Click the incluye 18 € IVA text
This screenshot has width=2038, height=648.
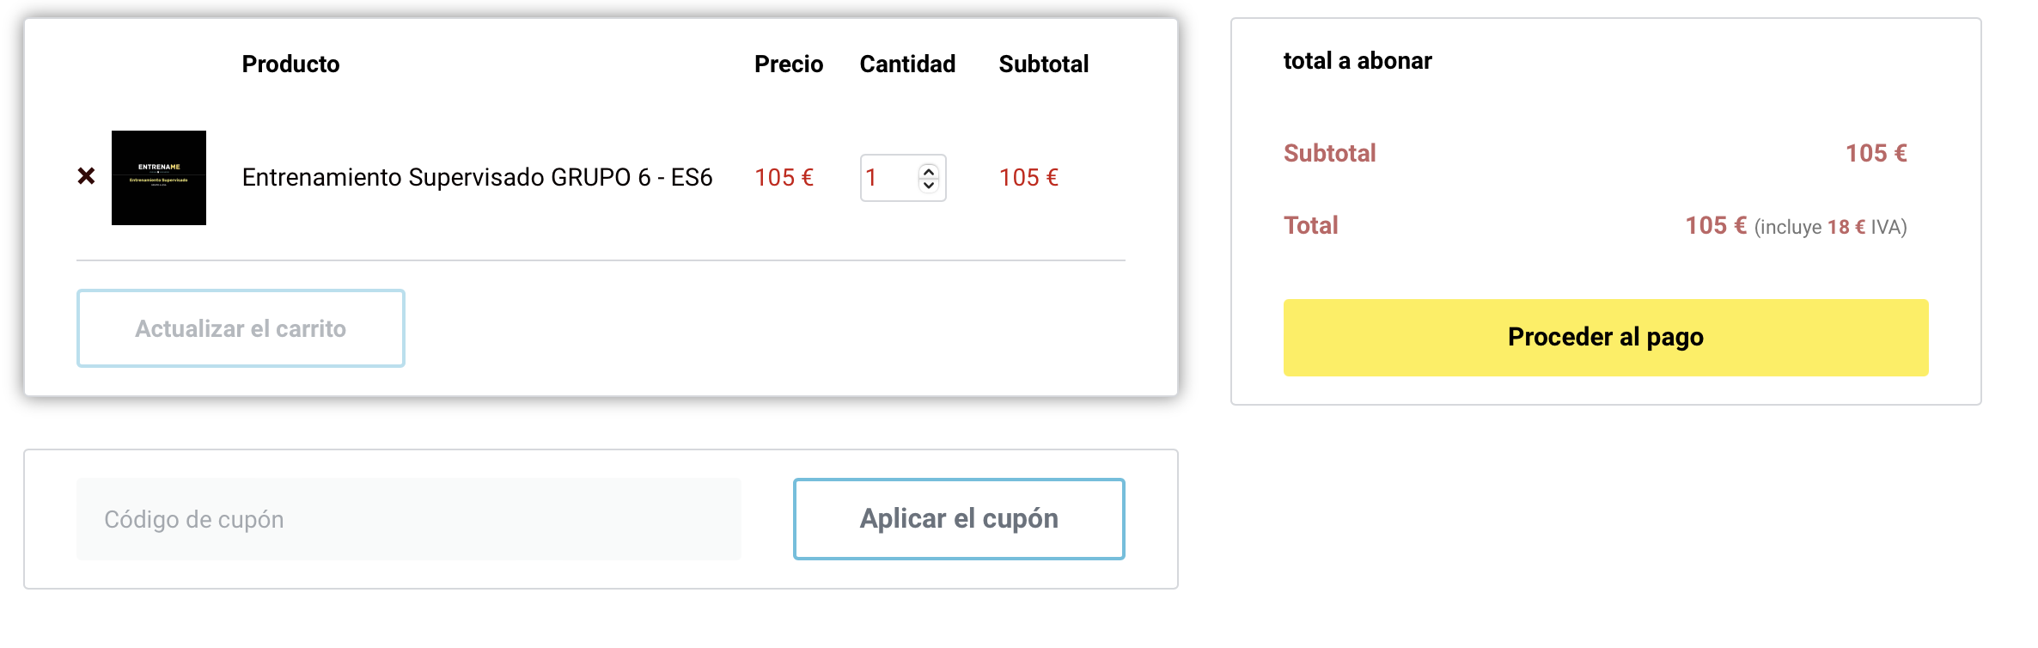coord(1831,227)
